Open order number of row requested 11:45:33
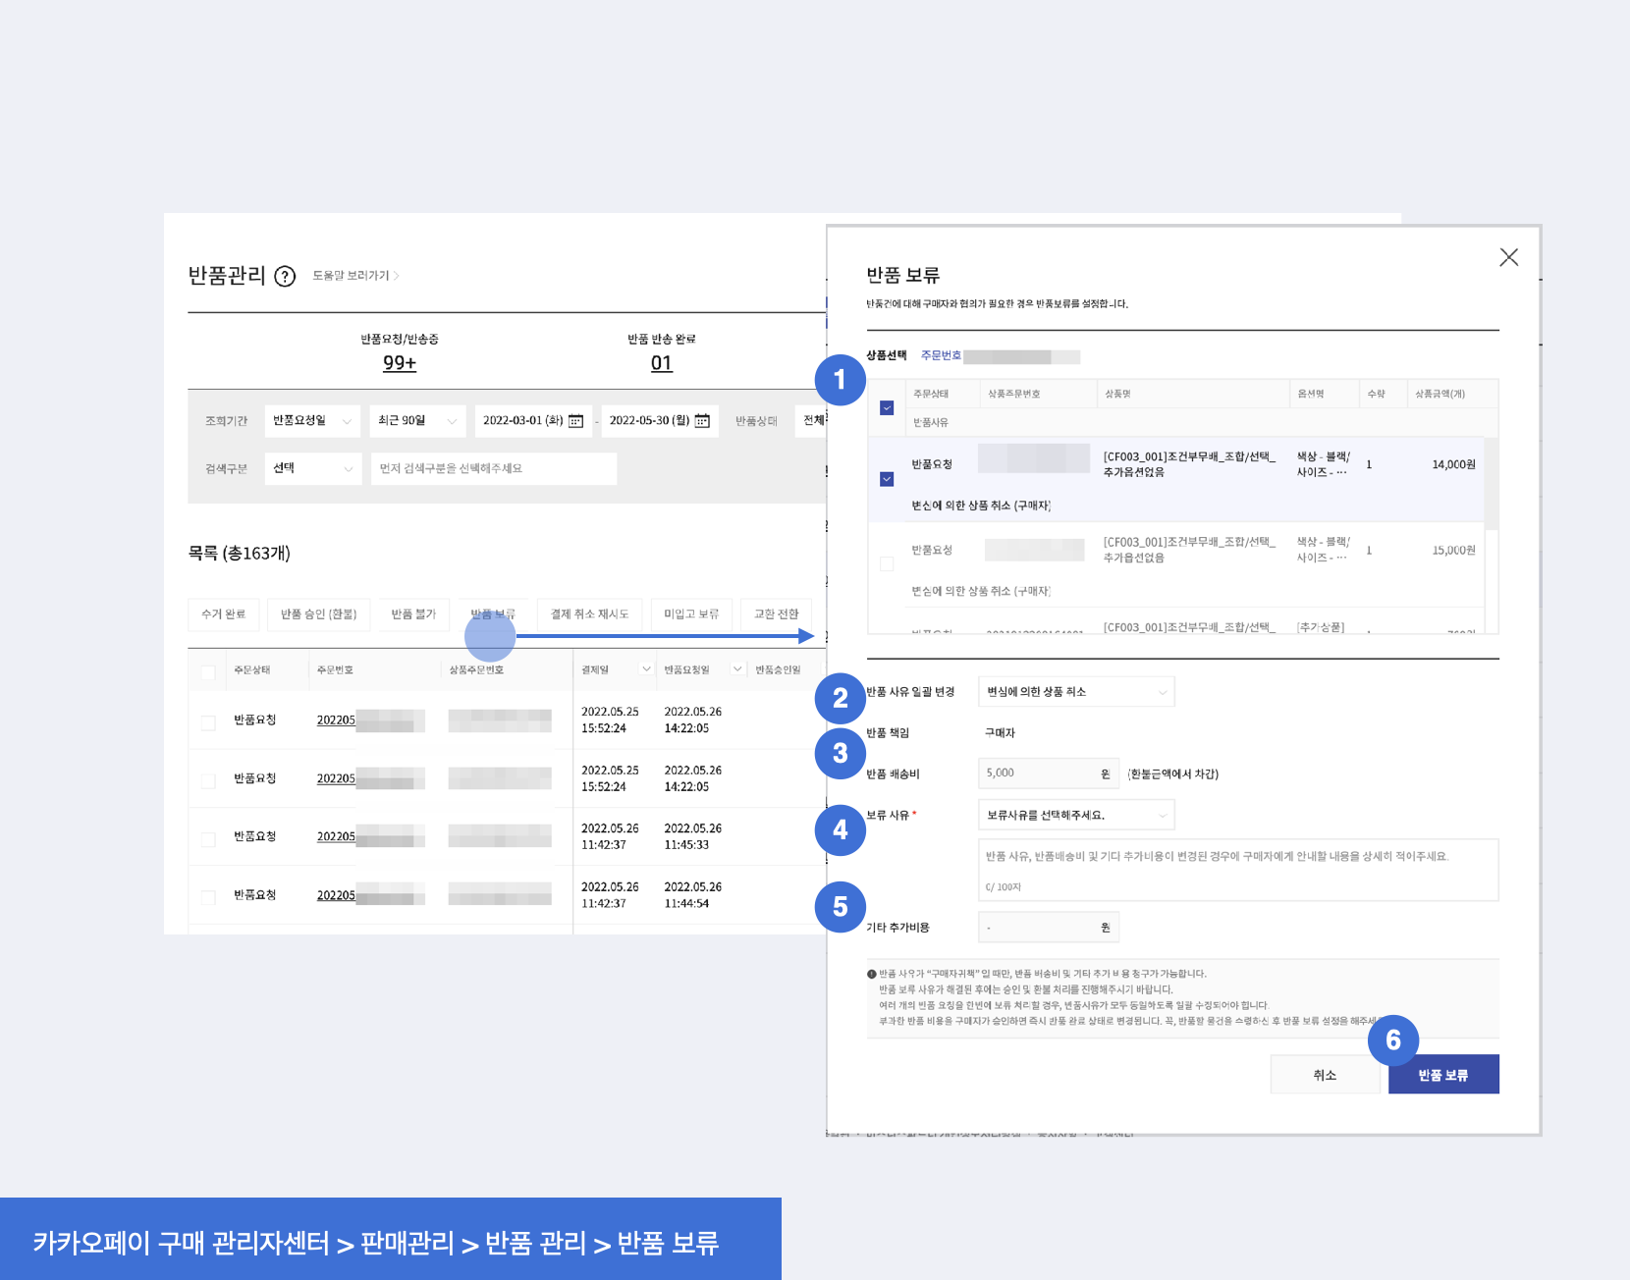The height and width of the screenshot is (1280, 1630). coord(336,837)
